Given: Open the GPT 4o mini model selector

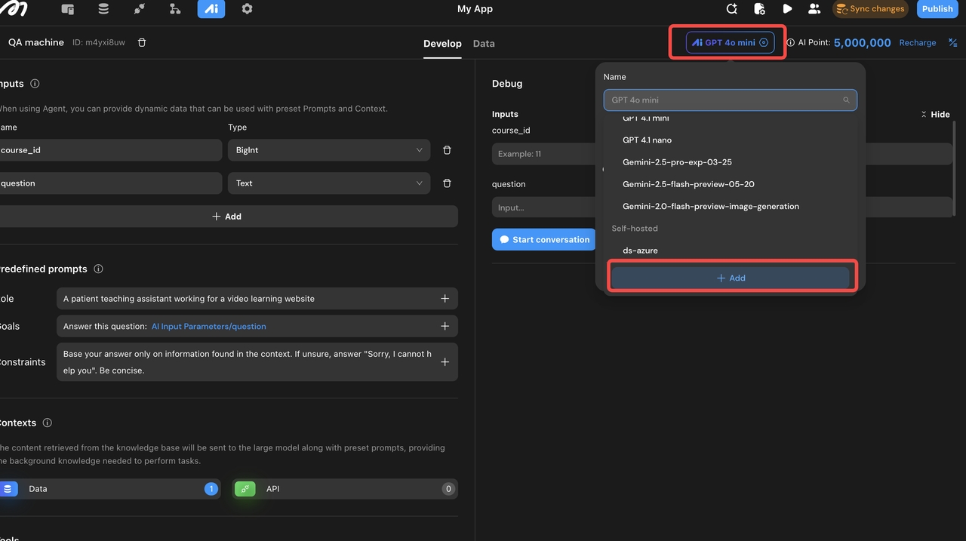Looking at the screenshot, I should [729, 43].
